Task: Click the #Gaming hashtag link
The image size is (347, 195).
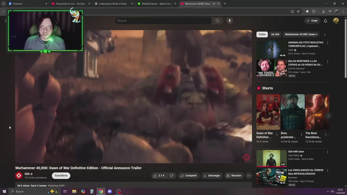Action: tap(53, 186)
